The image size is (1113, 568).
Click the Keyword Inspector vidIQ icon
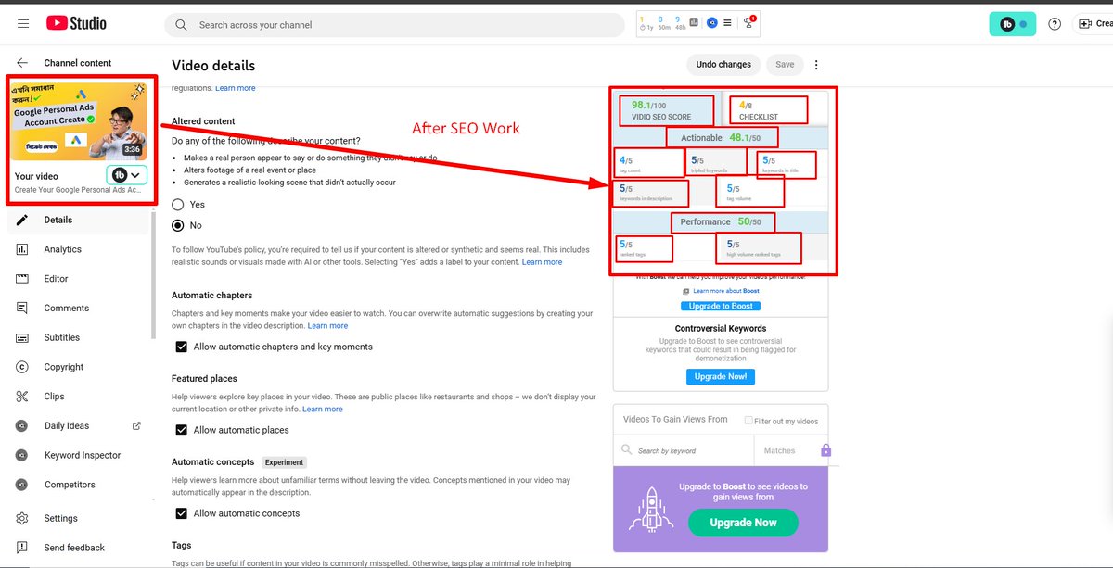pyautogui.click(x=22, y=456)
